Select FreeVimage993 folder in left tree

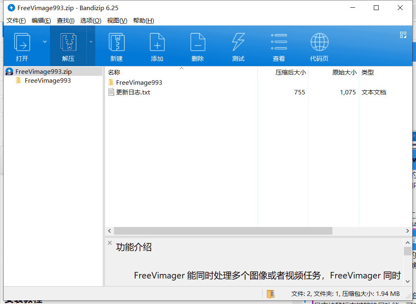tap(48, 81)
